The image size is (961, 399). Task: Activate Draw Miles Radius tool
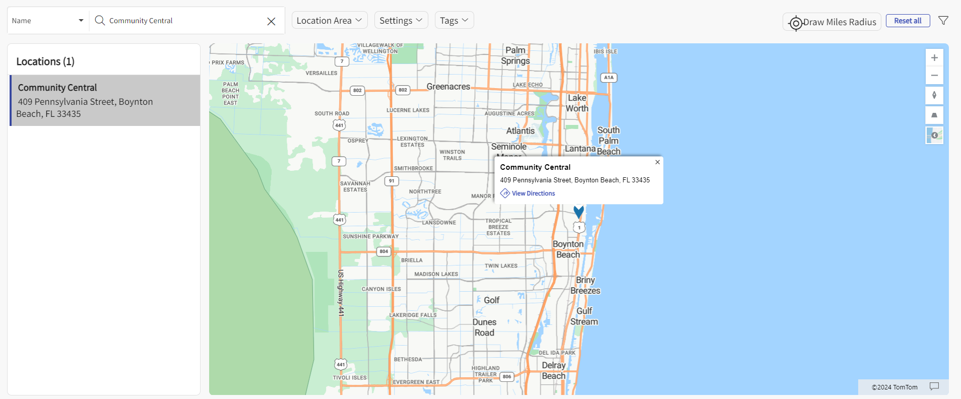point(831,22)
